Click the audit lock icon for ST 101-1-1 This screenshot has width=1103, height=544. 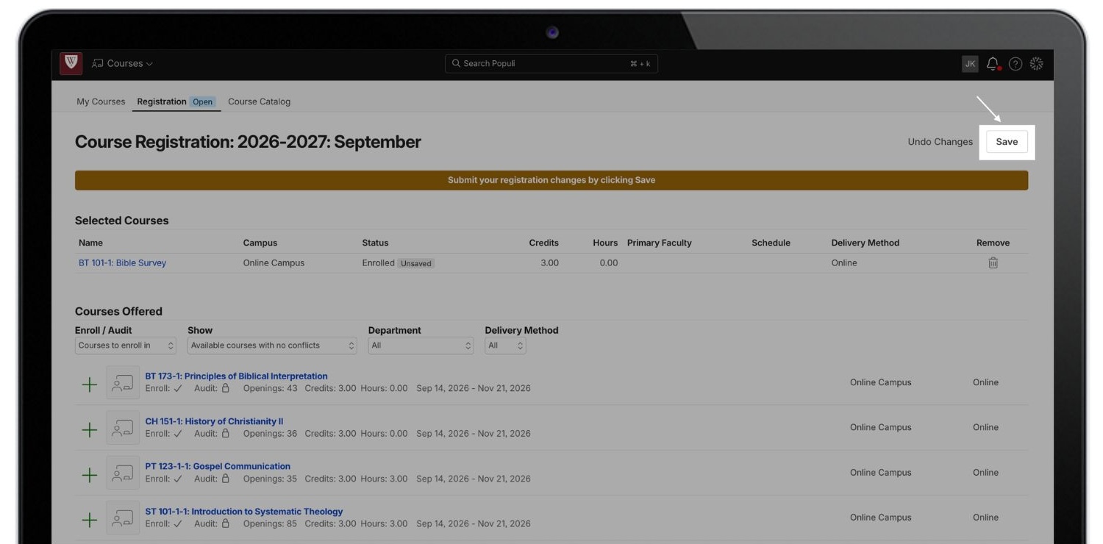click(x=226, y=523)
